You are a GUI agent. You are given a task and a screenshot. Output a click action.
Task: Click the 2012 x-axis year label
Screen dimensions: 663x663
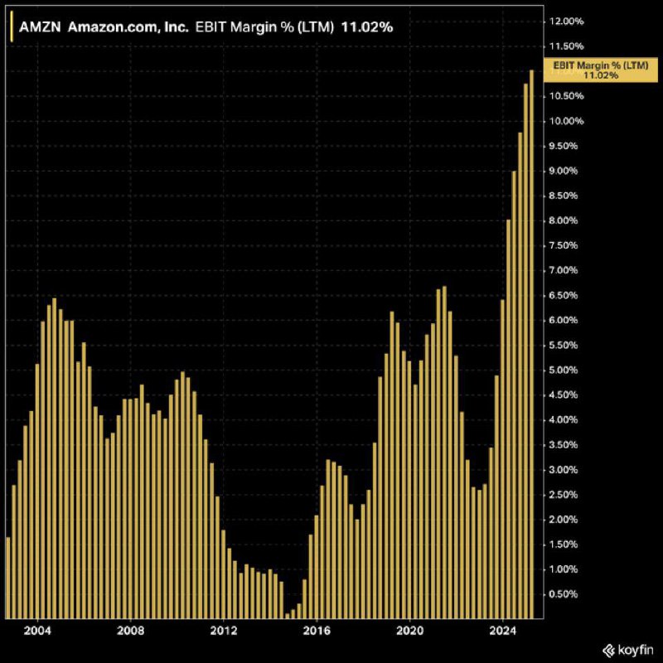[x=224, y=631]
